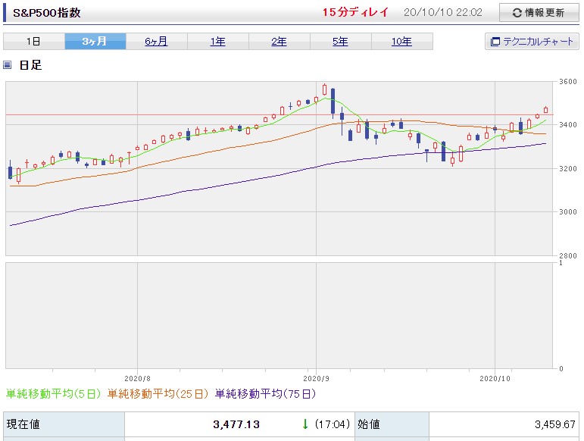This screenshot has width=584, height=441.
Task: Open the テクニカルチャート technical chart
Action: (532, 42)
